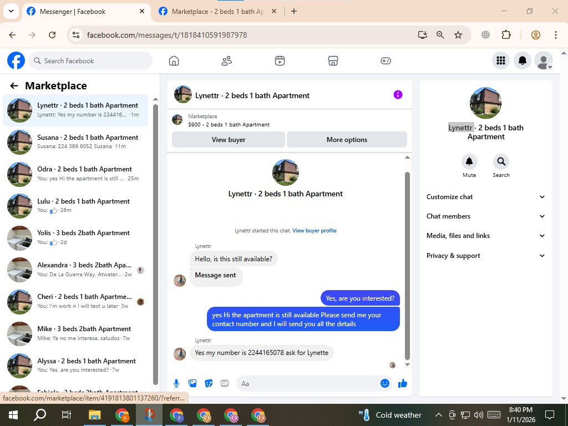
Task: Click the conversation messages scrollbar
Action: [407, 266]
